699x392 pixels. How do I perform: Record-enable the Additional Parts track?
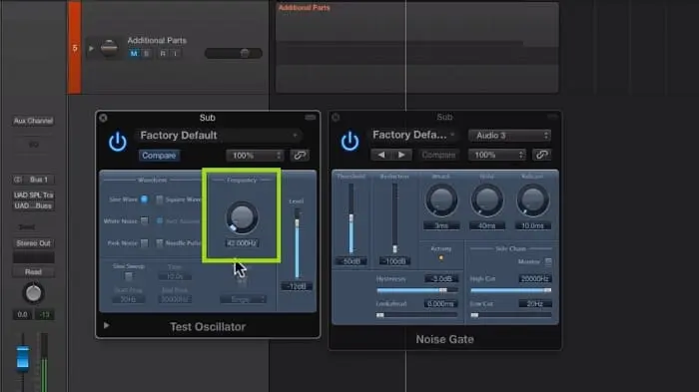coord(163,54)
